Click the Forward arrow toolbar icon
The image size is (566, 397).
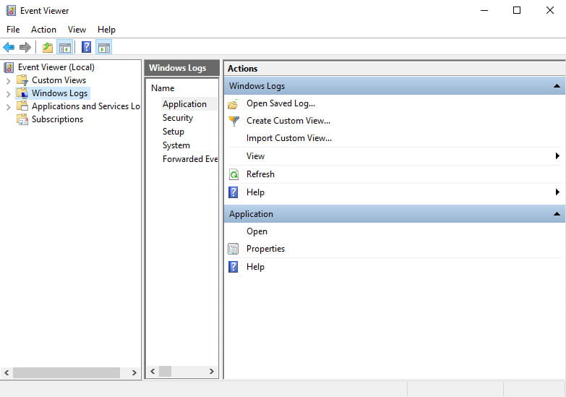point(25,48)
